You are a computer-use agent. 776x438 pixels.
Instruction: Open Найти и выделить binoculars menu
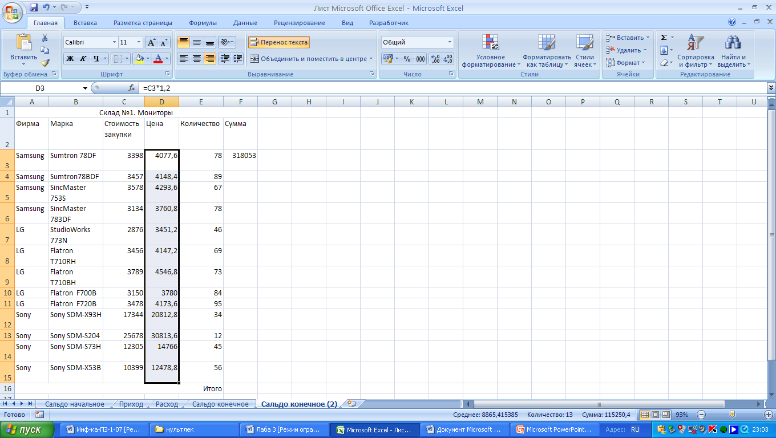(733, 51)
